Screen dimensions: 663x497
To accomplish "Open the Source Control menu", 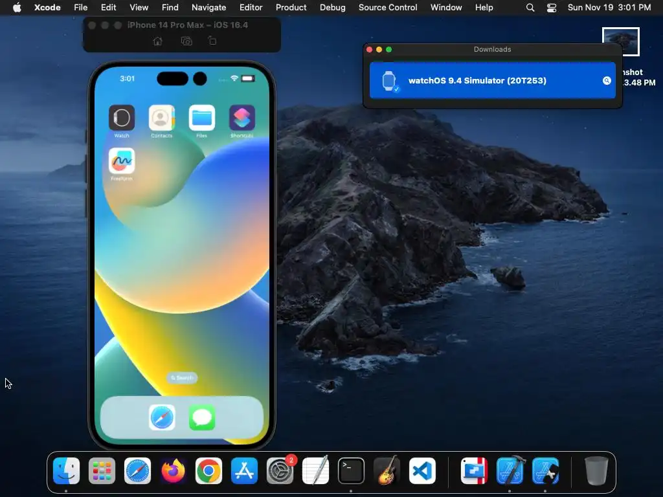I will pos(388,8).
